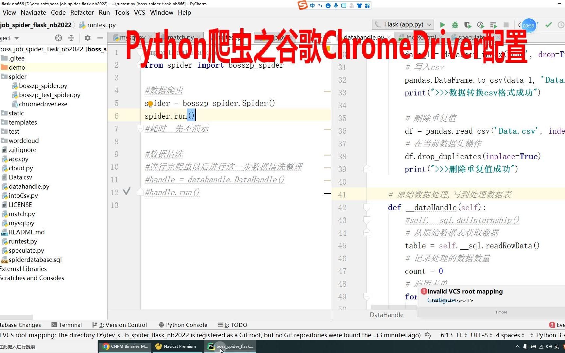Collapse all in the Project panel

pyautogui.click(x=71, y=38)
